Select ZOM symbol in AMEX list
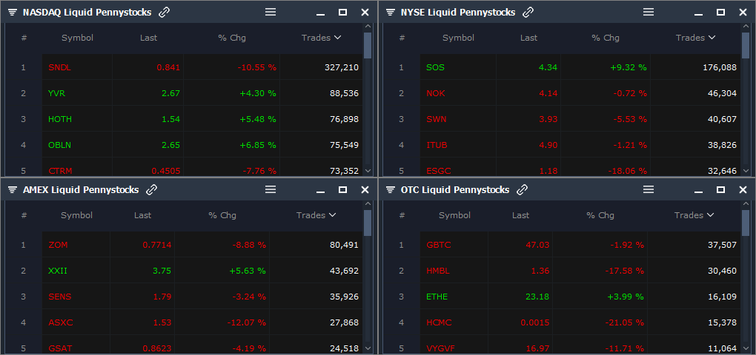The image size is (756, 355). point(58,245)
